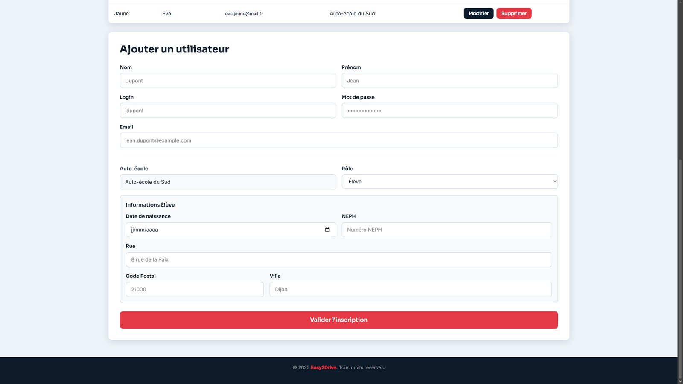This screenshot has width=683, height=384.
Task: Open the date picker calendar icon
Action: (327, 230)
